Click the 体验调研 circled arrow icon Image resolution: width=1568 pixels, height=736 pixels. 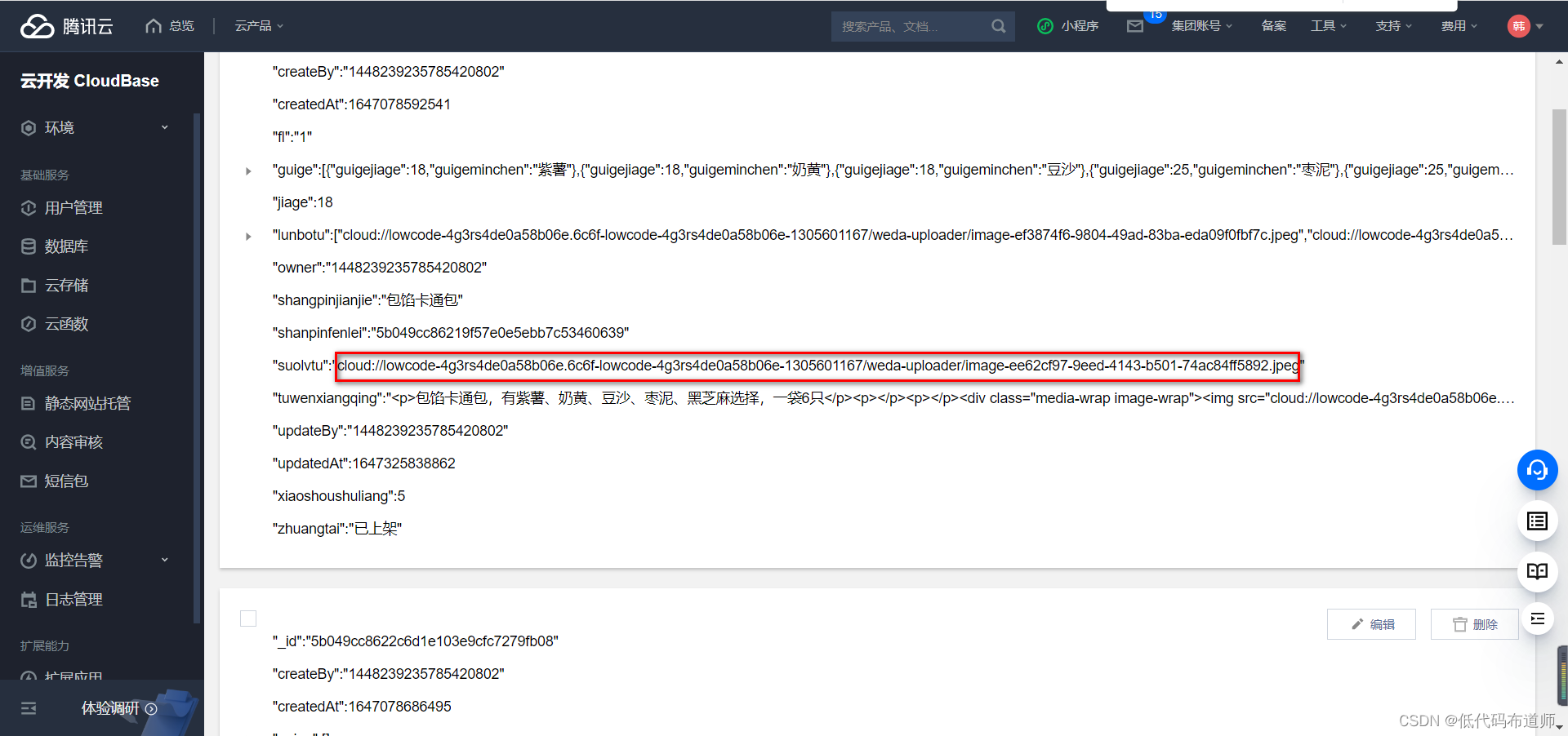point(151,709)
